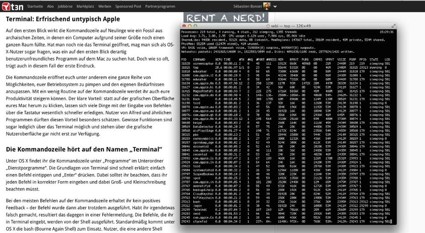Click the 'coresymbolic' process row
The height and width of the screenshot is (233, 425).
pos(286,139)
